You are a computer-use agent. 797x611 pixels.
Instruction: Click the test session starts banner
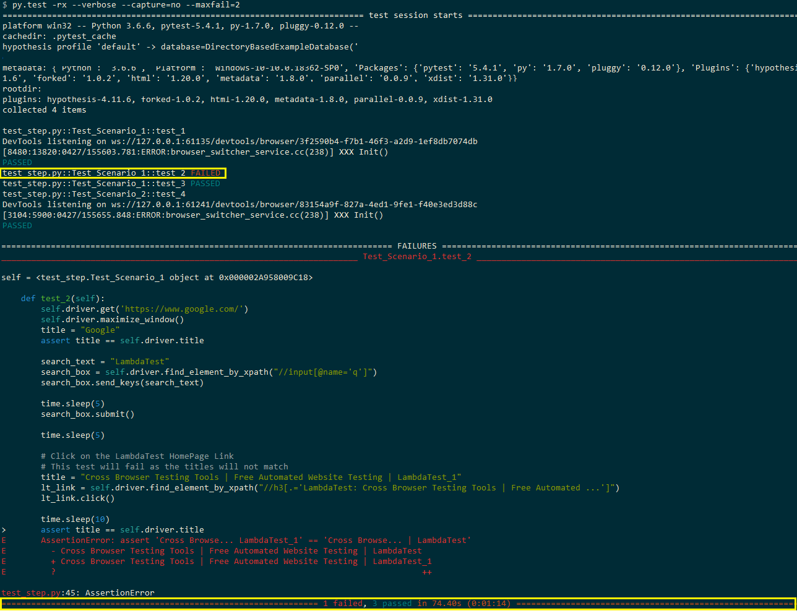[413, 14]
